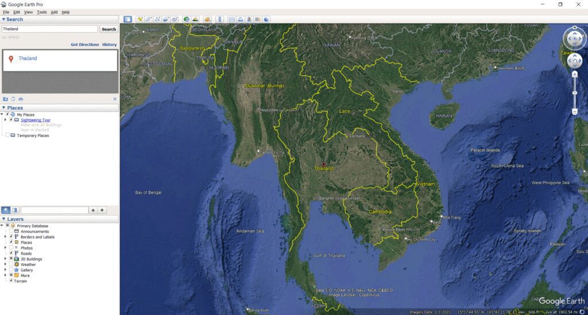
Task: Click the Print toolbar icon
Action: 241,19
